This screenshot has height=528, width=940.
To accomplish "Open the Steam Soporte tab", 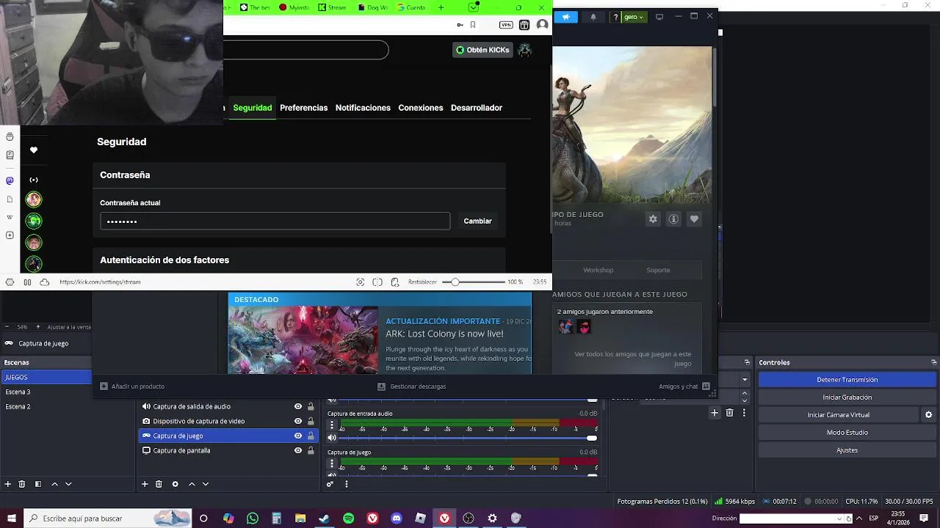I will 658,270.
